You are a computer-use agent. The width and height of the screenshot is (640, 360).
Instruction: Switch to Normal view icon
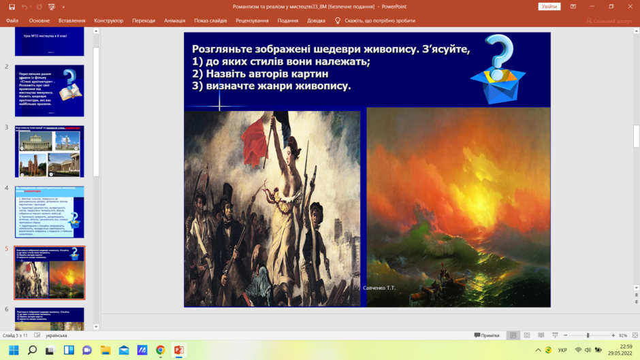pos(513,336)
